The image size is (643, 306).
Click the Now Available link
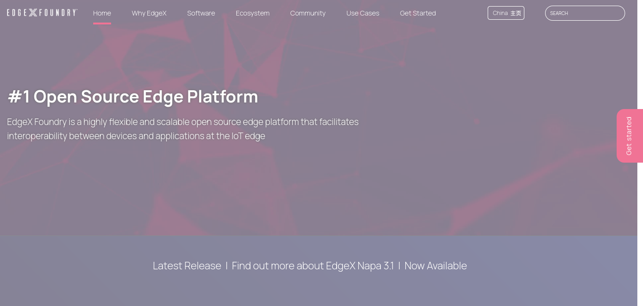[435, 266]
